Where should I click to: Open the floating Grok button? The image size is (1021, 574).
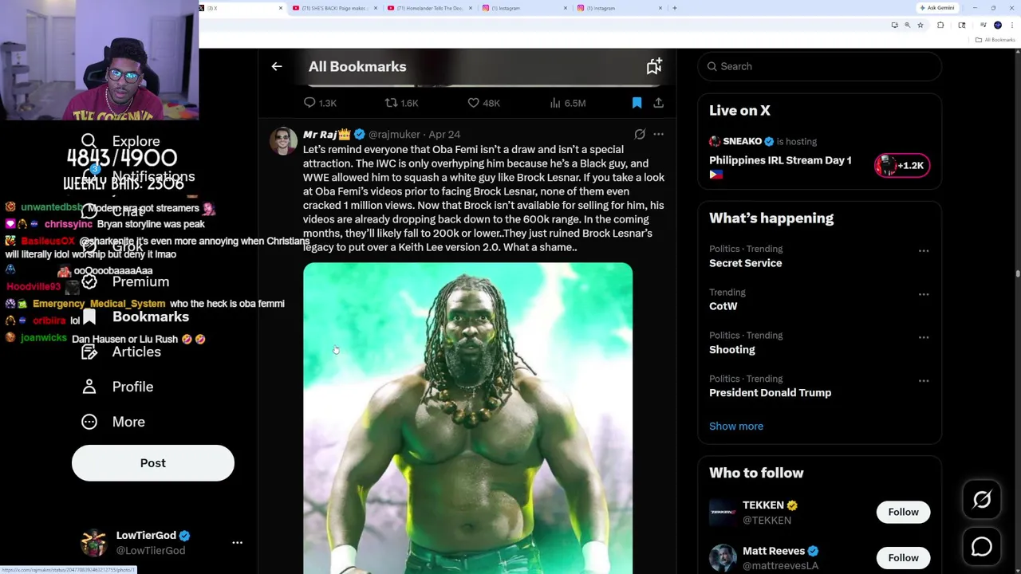pos(982,500)
